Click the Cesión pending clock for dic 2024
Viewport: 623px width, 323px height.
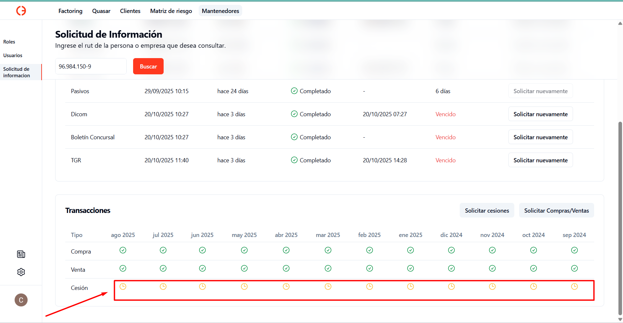451,286
